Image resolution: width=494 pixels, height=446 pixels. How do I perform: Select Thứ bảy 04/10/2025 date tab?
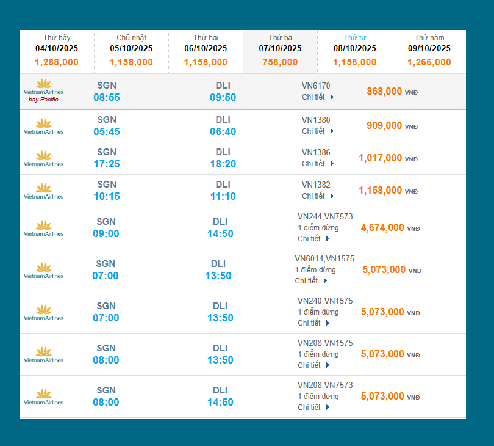(57, 50)
